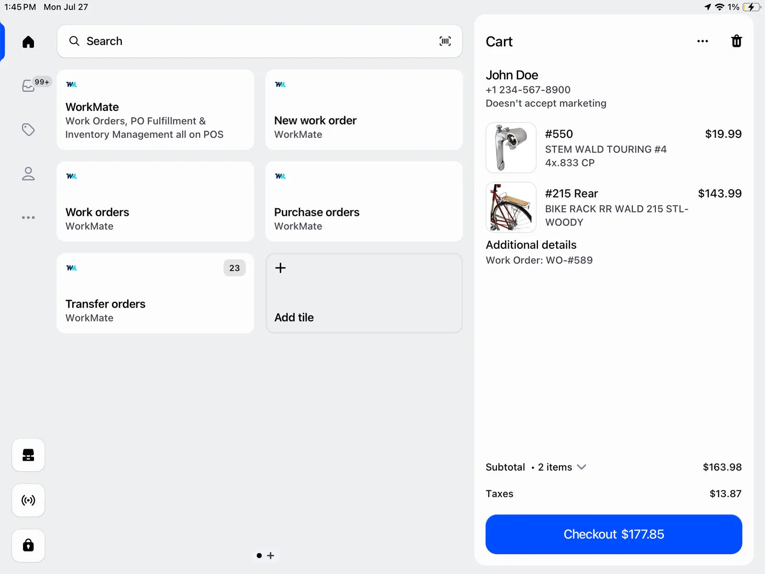Select the current page dot indicator
765x574 pixels.
(x=259, y=555)
